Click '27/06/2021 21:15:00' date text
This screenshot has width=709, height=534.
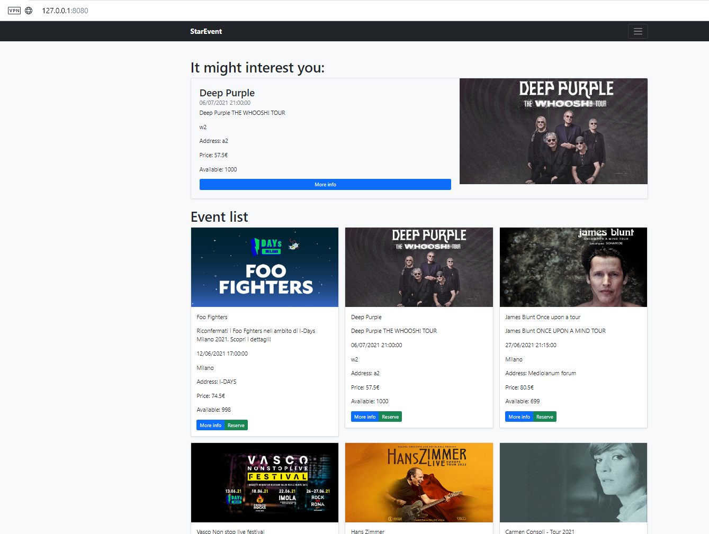531,345
